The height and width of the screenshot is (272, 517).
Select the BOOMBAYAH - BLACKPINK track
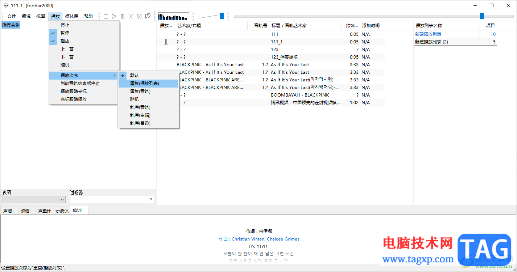[271, 95]
